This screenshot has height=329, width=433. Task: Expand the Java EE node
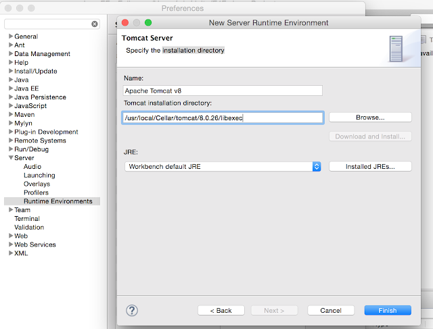[x=11, y=88]
